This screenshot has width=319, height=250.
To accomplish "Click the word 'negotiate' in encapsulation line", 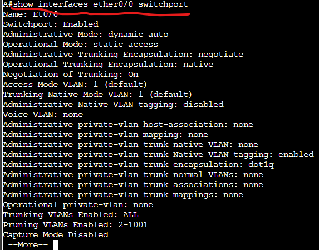I will (x=220, y=55).
